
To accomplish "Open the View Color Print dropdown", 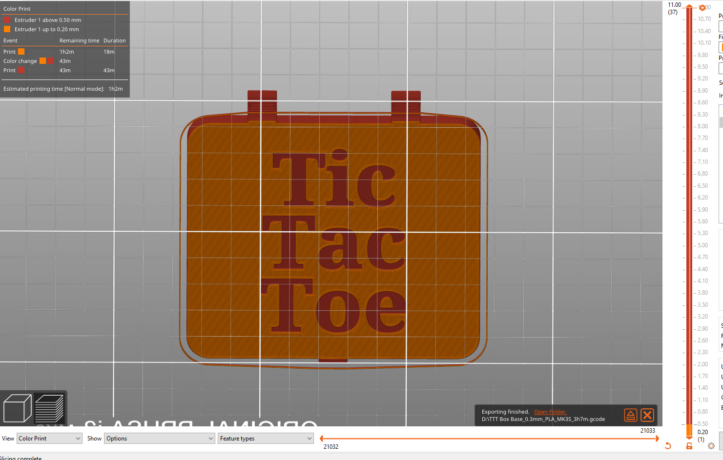I will (x=49, y=438).
